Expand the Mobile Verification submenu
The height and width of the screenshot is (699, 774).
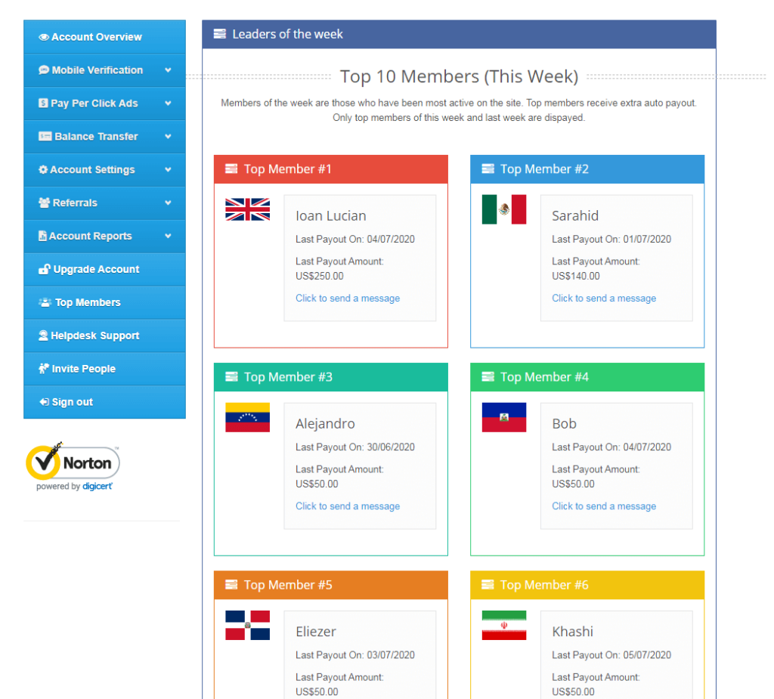pyautogui.click(x=168, y=70)
